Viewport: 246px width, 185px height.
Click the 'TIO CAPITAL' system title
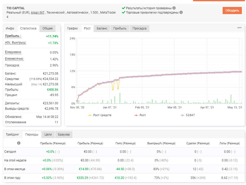(15, 8)
